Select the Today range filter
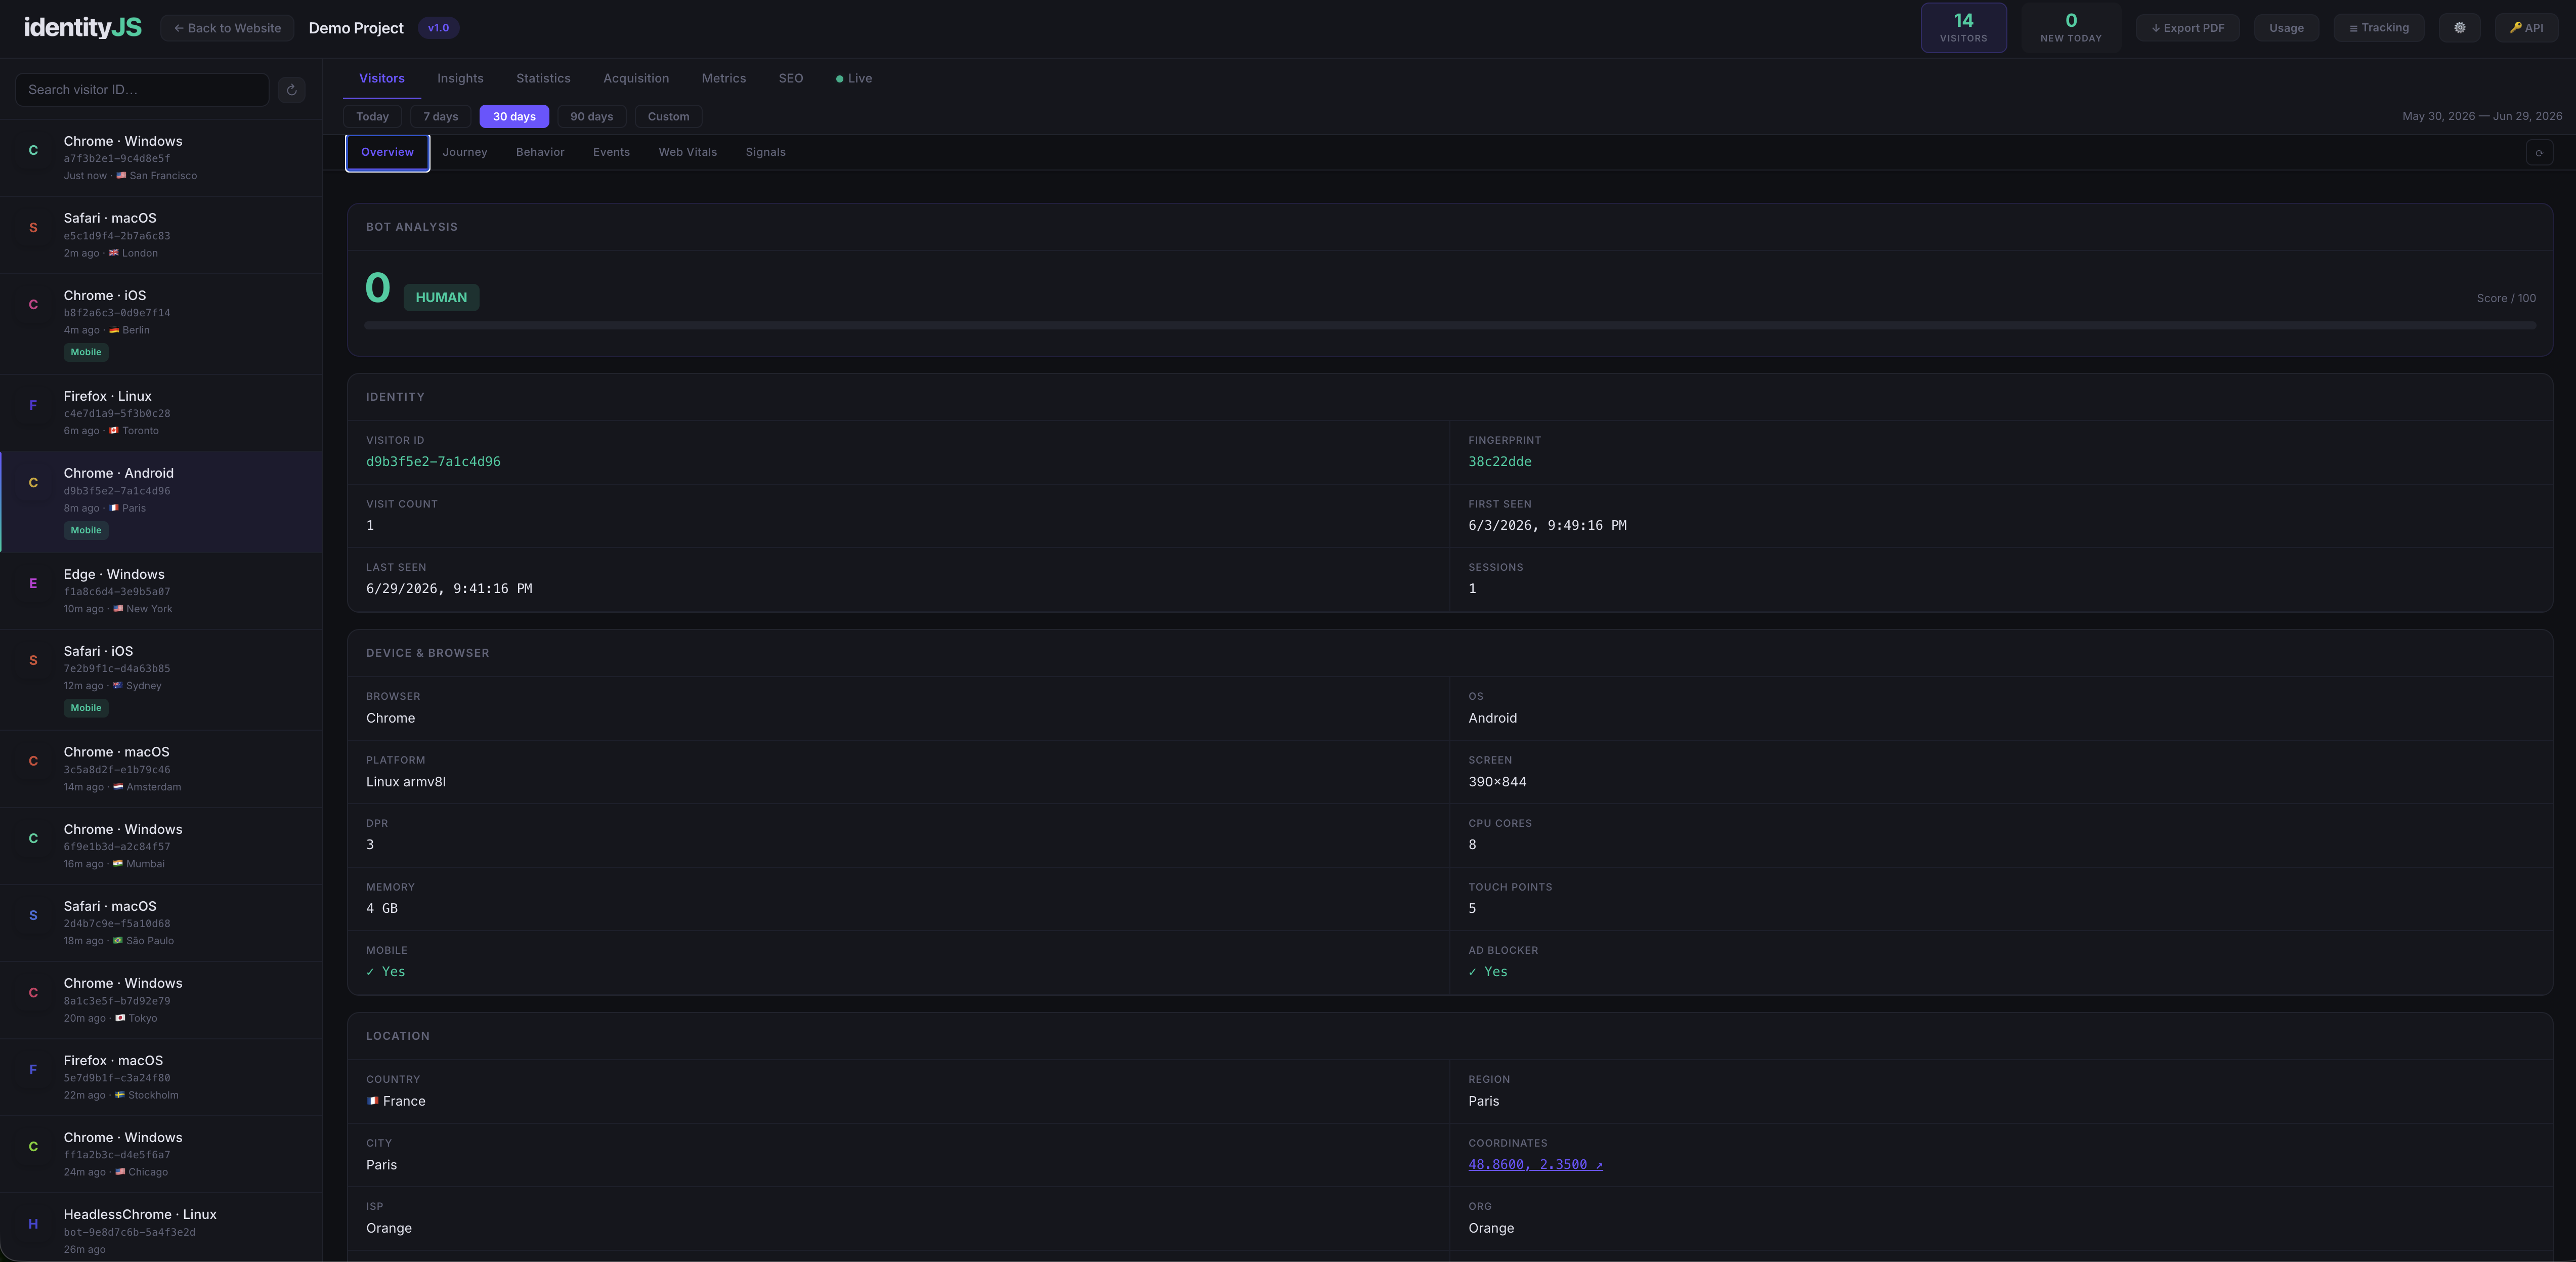 pos(372,117)
